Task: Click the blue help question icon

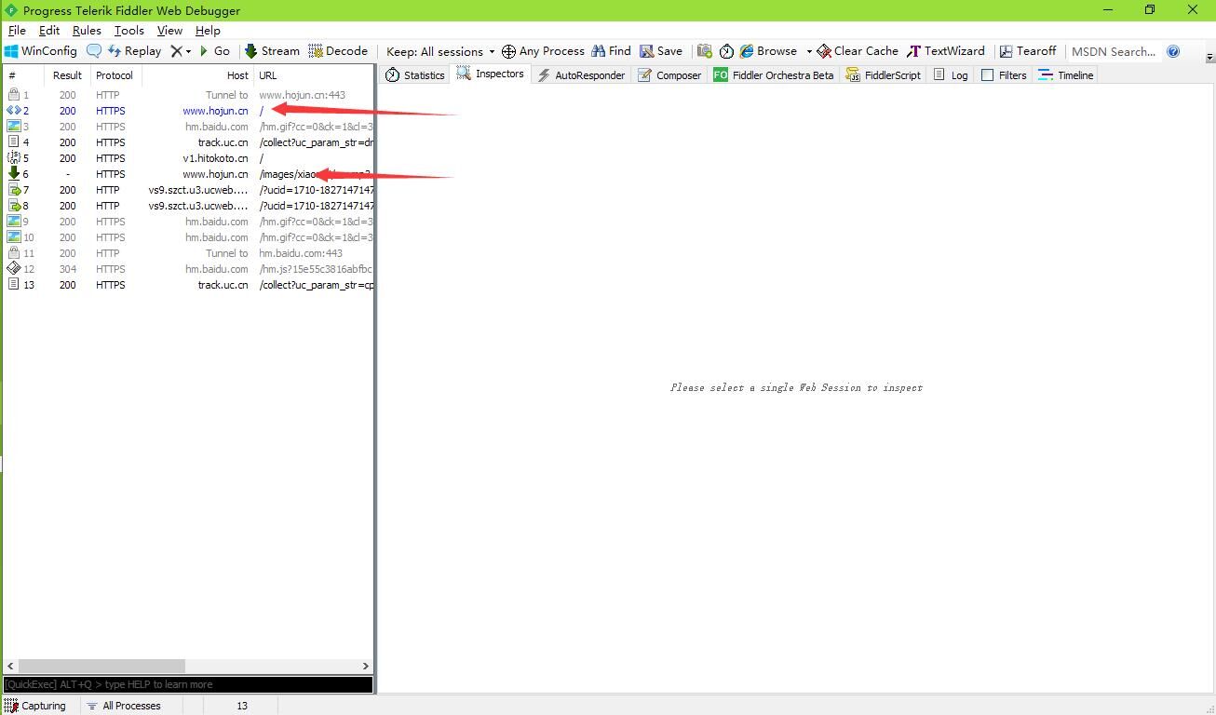Action: point(1173,51)
